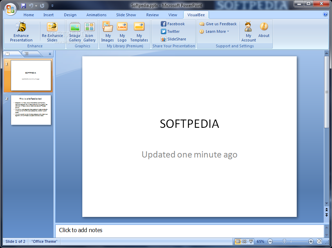Share presentation on Twitter
Viewport: 332px width, 248px height.
click(x=170, y=31)
